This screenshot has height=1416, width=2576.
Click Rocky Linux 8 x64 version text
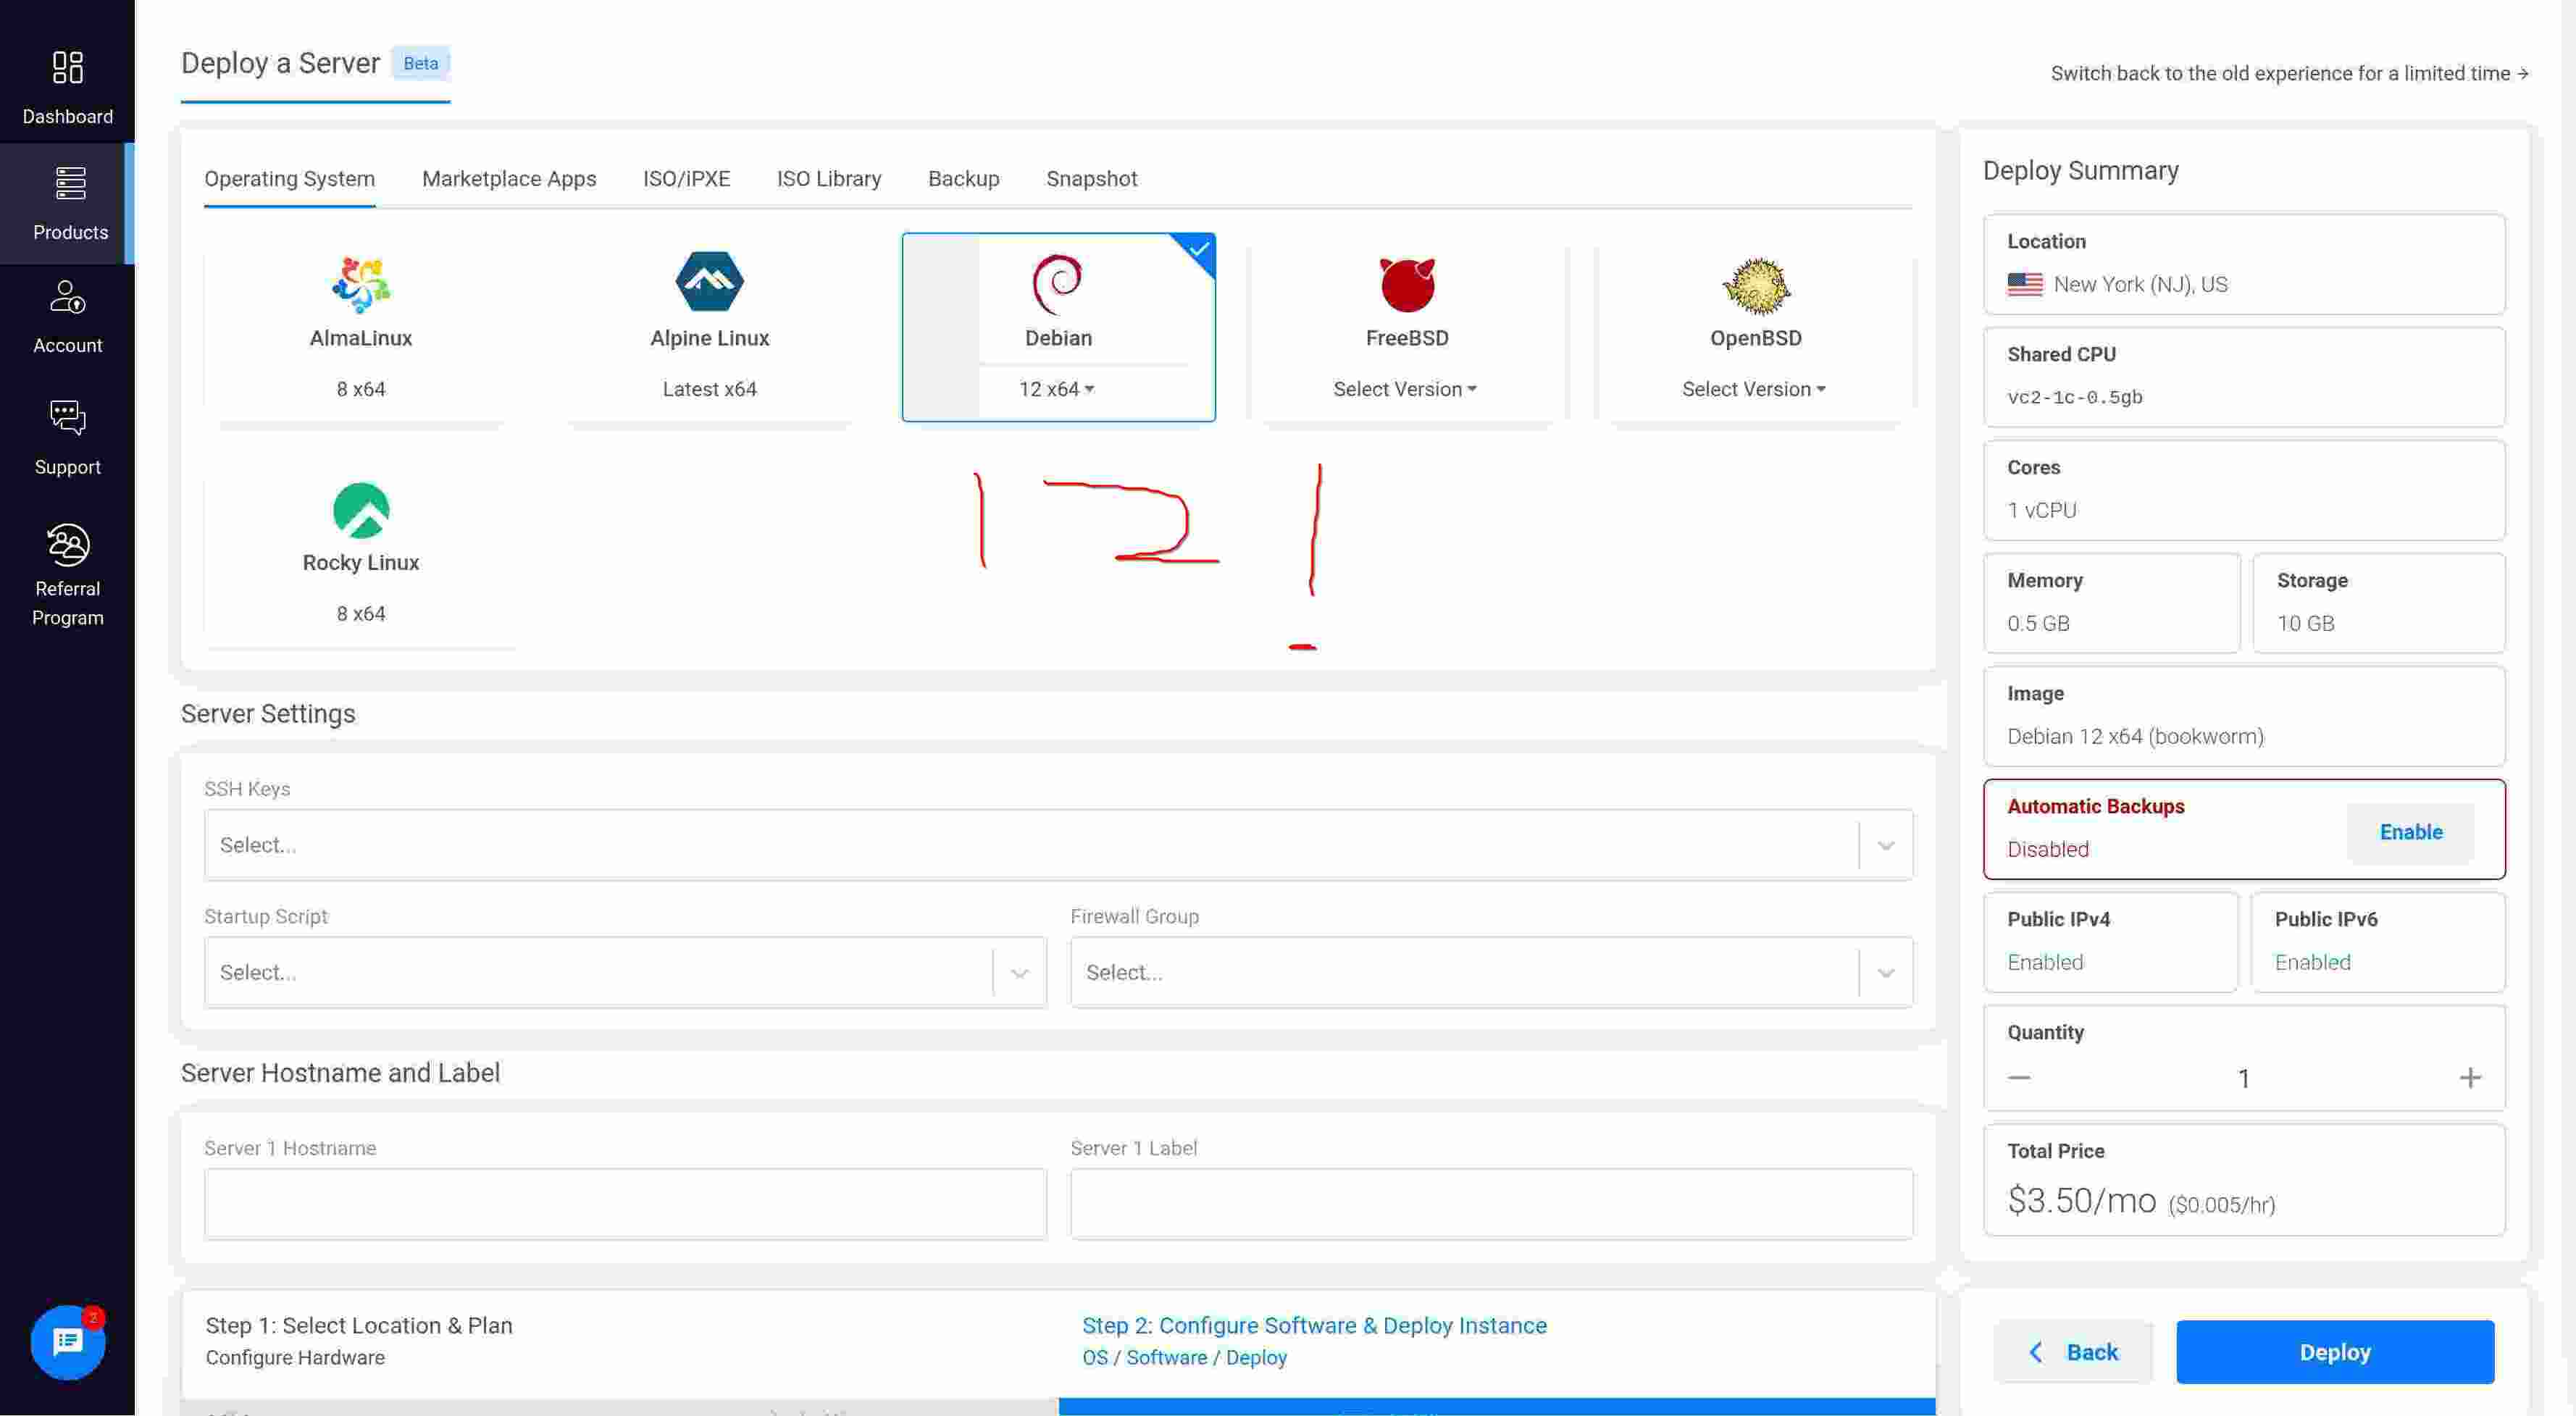[361, 614]
